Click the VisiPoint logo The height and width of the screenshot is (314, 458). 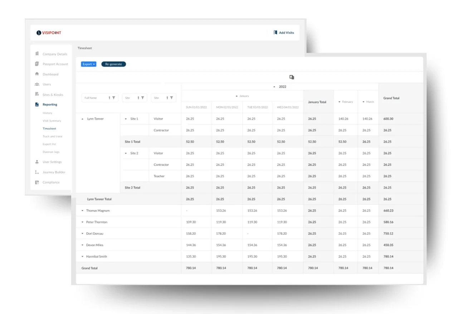pos(49,33)
